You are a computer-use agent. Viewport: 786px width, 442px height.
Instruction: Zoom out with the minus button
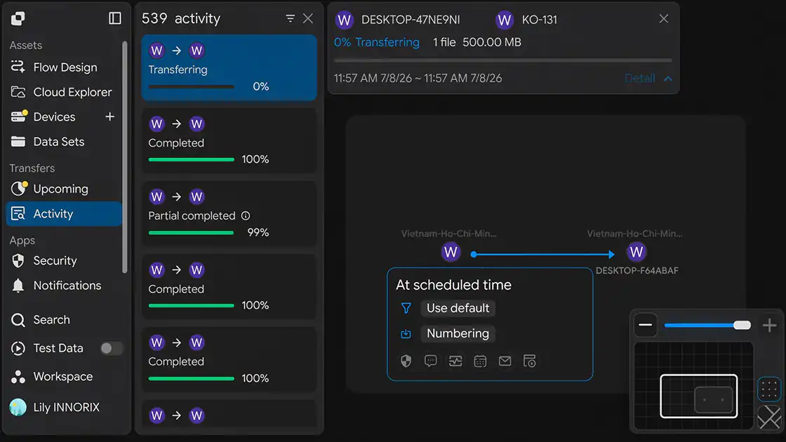[646, 326]
